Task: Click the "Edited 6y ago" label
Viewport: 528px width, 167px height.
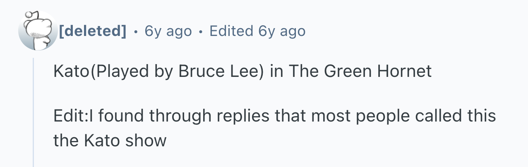Action: pos(257,31)
